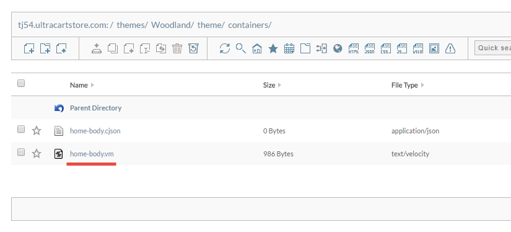Click the new file icon
The height and width of the screenshot is (232, 511).
tap(29, 48)
